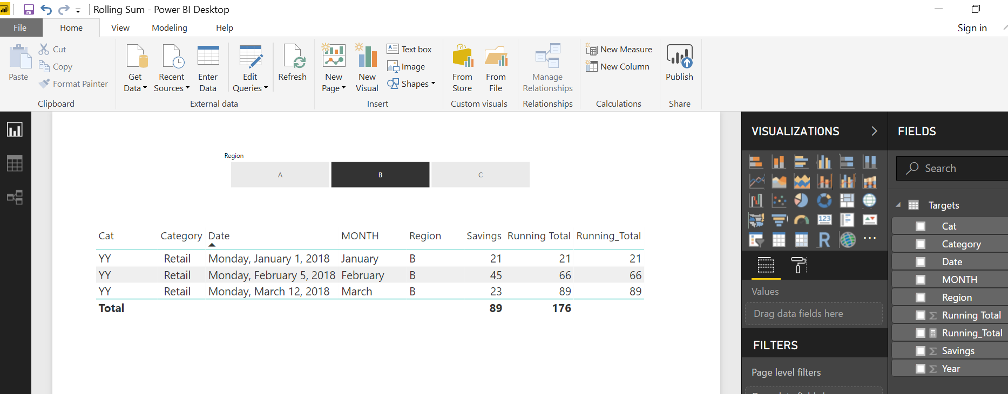
Task: Check the Cat field checkbox
Action: pyautogui.click(x=921, y=226)
